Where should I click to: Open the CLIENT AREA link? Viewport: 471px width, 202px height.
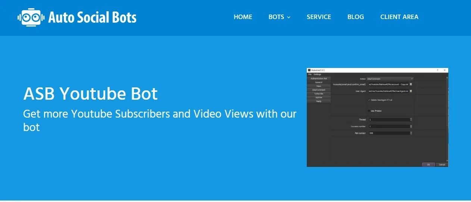(399, 17)
